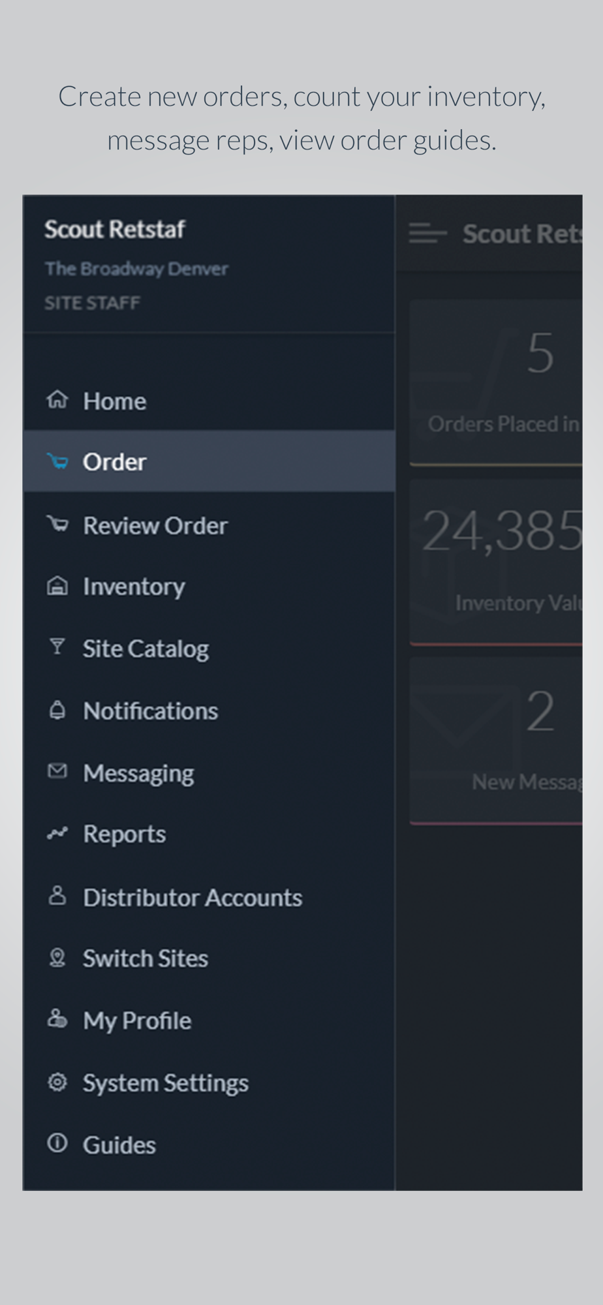The height and width of the screenshot is (1305, 603).
Task: Open The Broadway Denver site link
Action: point(136,269)
